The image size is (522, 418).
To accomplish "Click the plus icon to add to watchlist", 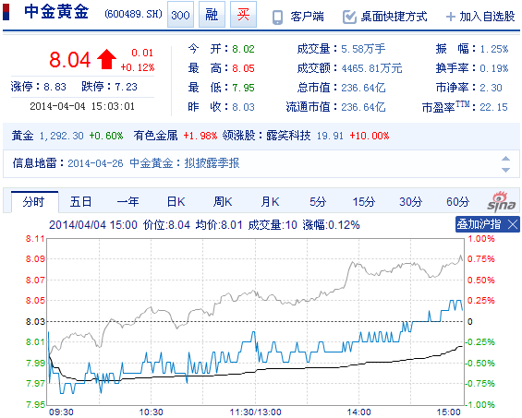I will pyautogui.click(x=450, y=17).
